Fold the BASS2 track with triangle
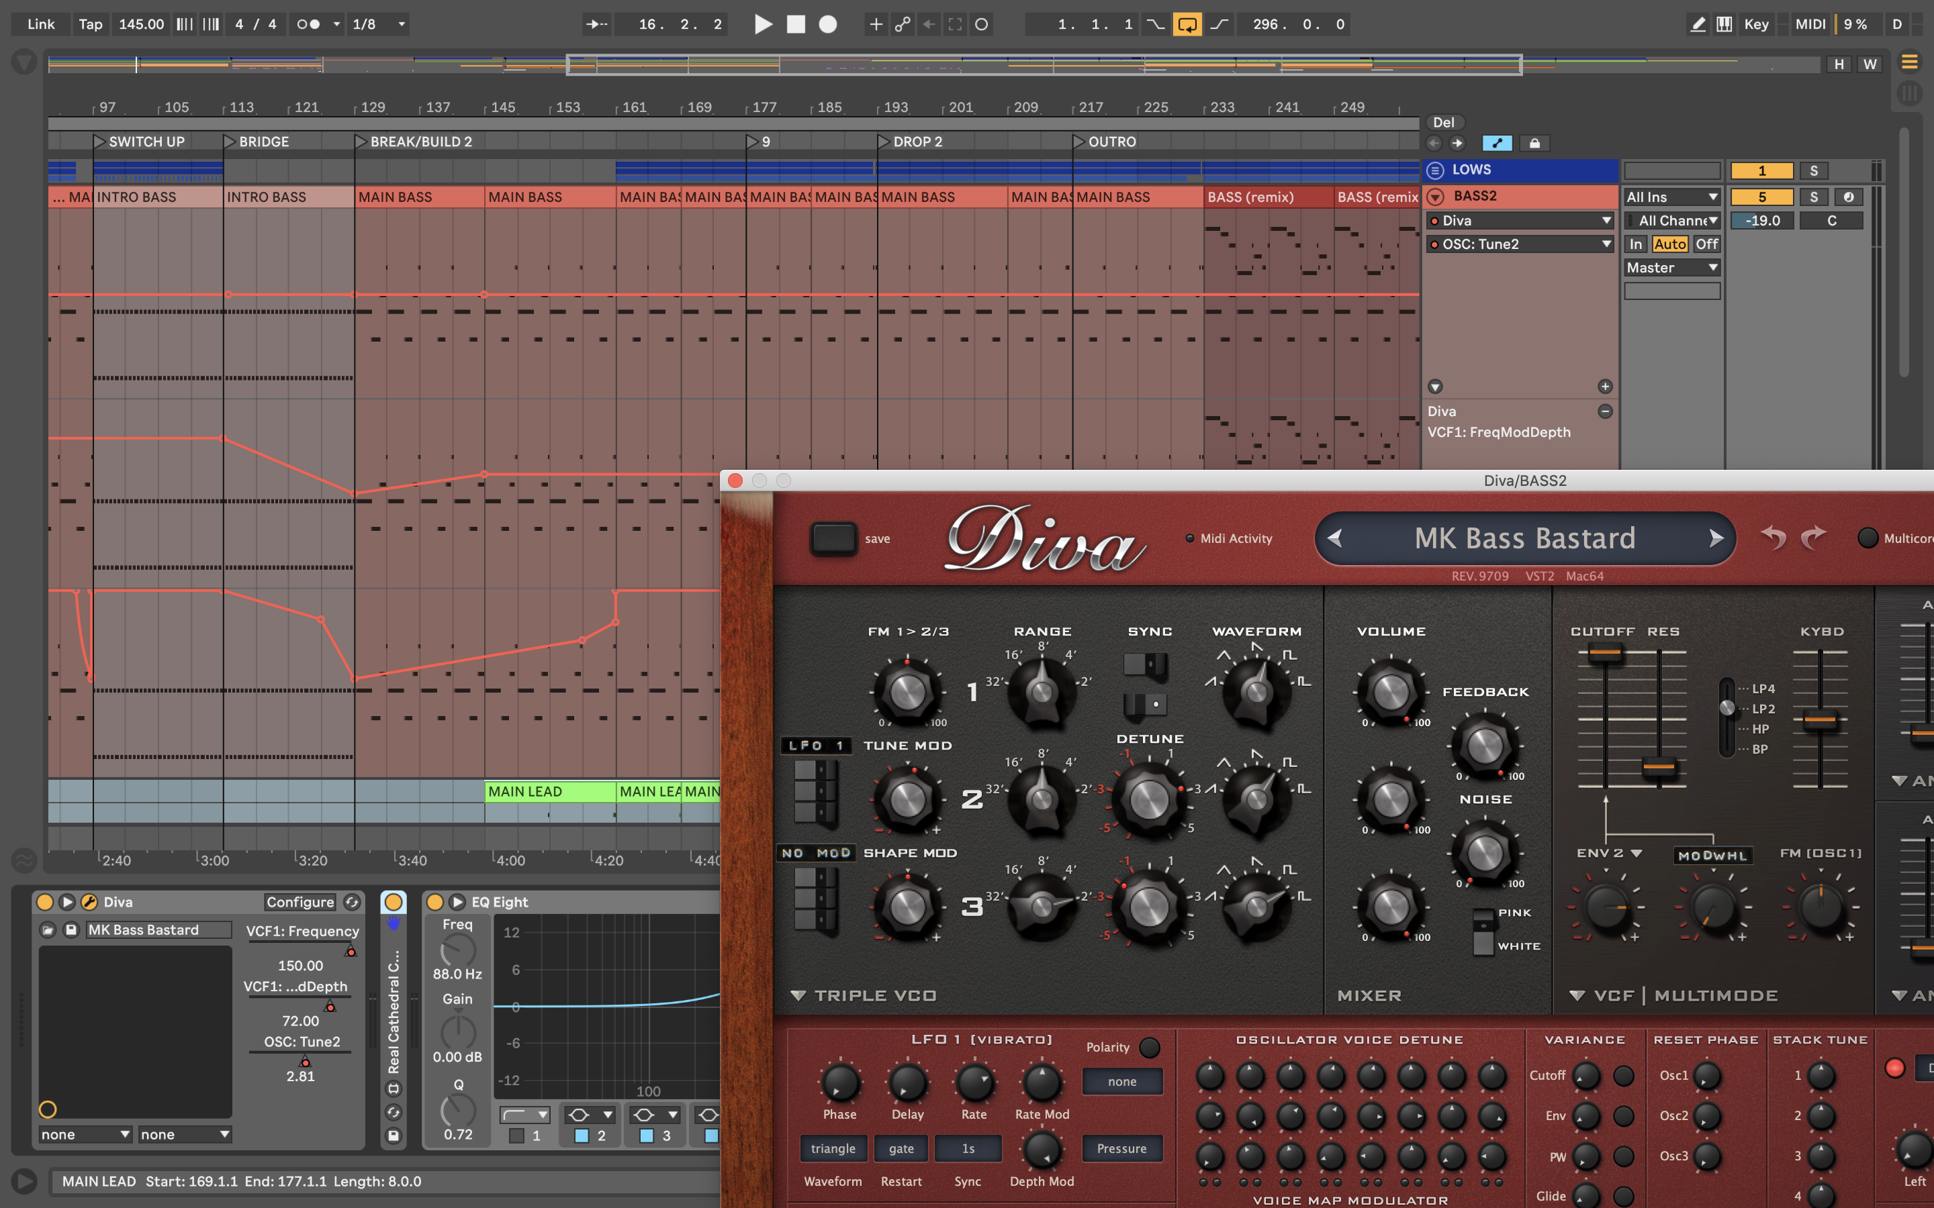Image resolution: width=1934 pixels, height=1208 pixels. pos(1435,197)
